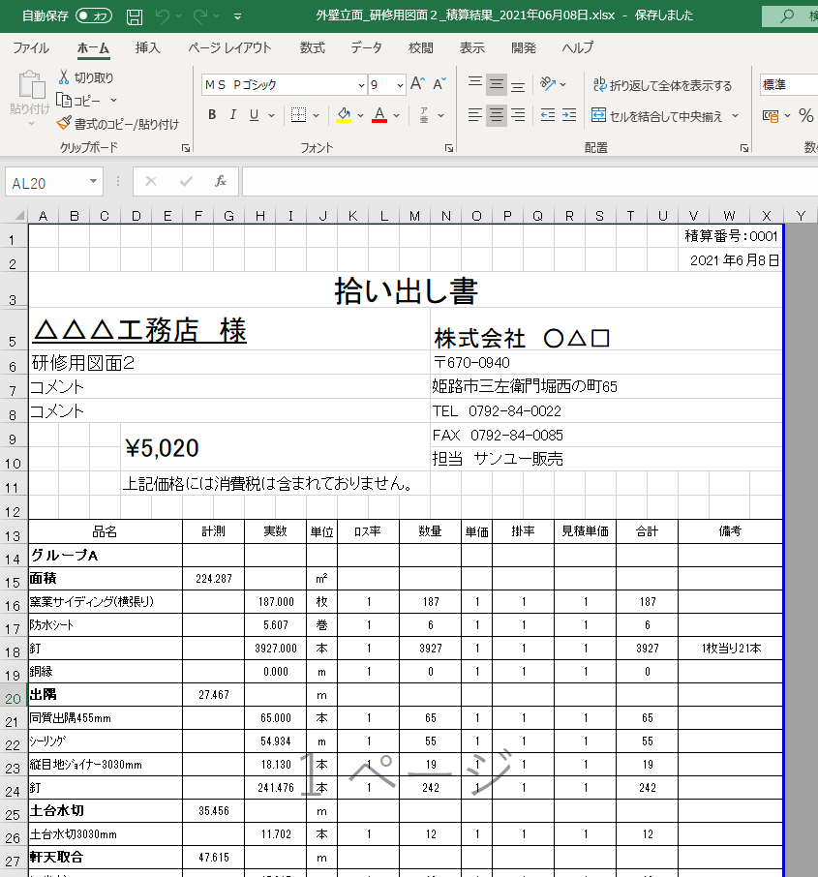Open the ヘルプ tab
The height and width of the screenshot is (877, 818).
(578, 48)
